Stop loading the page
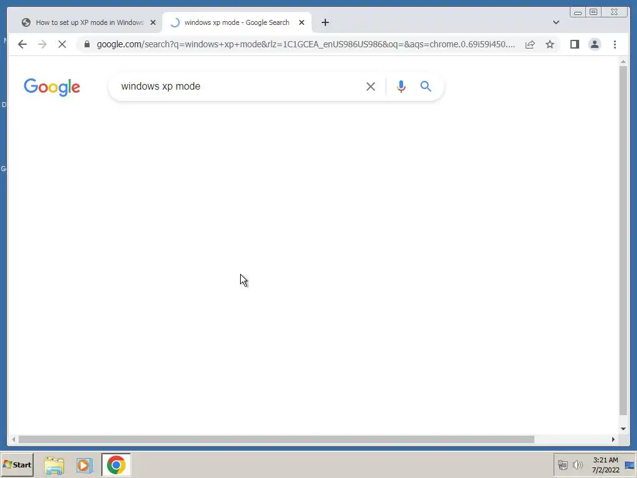 point(62,44)
